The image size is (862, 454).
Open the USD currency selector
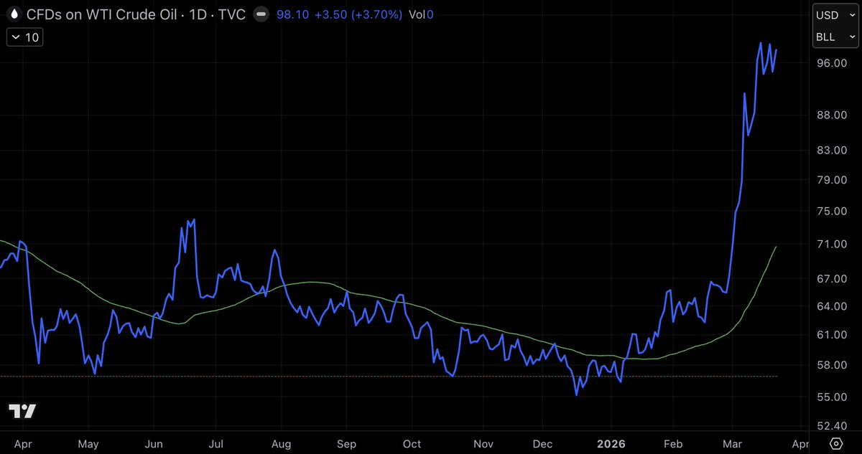pyautogui.click(x=834, y=16)
